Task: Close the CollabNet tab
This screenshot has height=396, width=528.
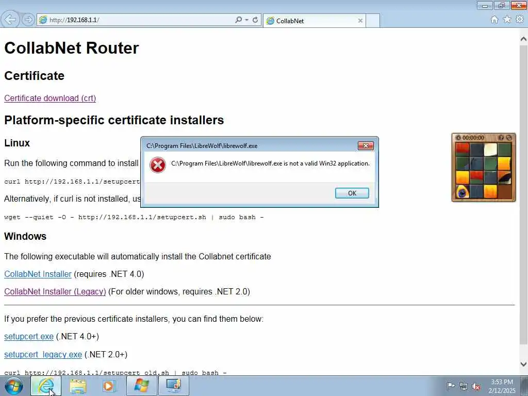Action: 360,21
